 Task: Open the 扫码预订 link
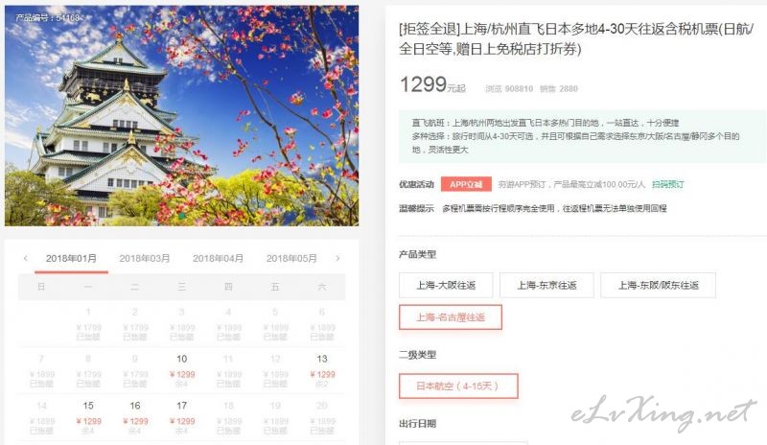point(667,184)
